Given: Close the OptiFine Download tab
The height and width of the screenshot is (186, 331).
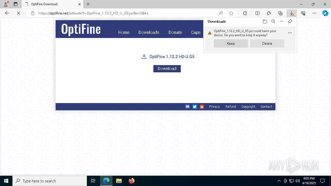Looking at the screenshot, I should pyautogui.click(x=79, y=4).
